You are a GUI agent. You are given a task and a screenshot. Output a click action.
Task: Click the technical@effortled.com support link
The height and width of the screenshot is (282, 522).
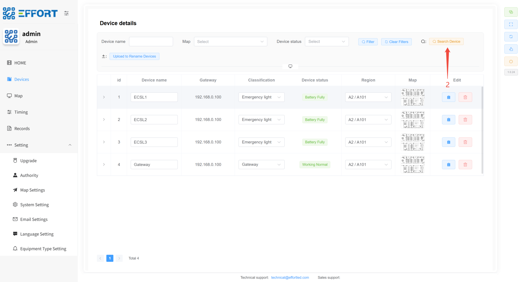click(290, 278)
